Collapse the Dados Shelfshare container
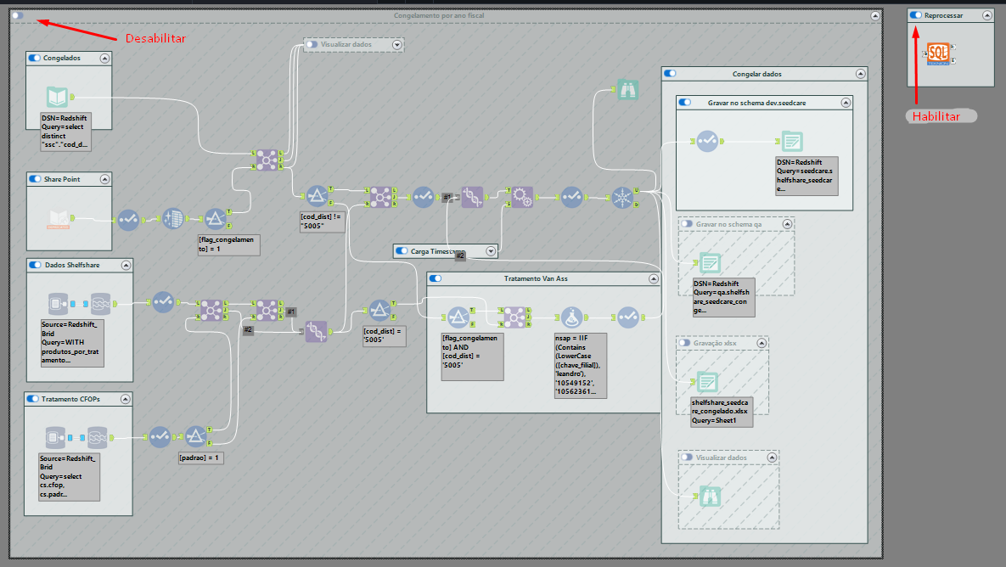 coord(126,265)
